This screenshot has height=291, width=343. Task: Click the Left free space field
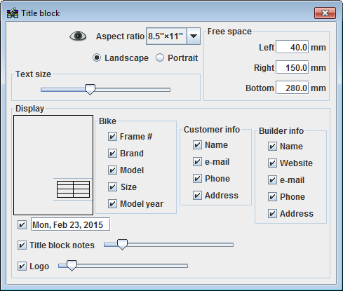(292, 47)
